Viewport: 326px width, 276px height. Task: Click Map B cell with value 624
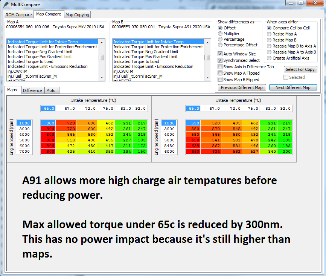(x=211, y=152)
